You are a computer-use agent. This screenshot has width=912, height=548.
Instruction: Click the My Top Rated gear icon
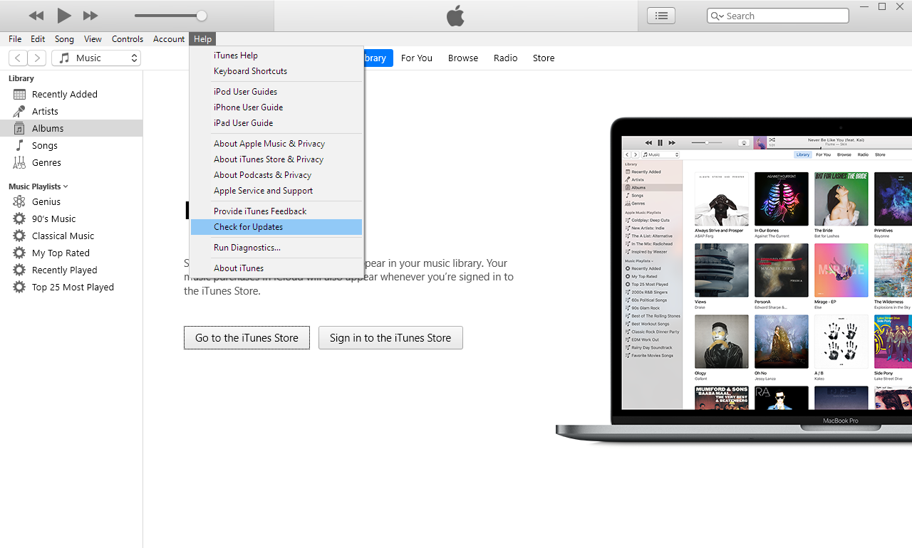coord(19,253)
